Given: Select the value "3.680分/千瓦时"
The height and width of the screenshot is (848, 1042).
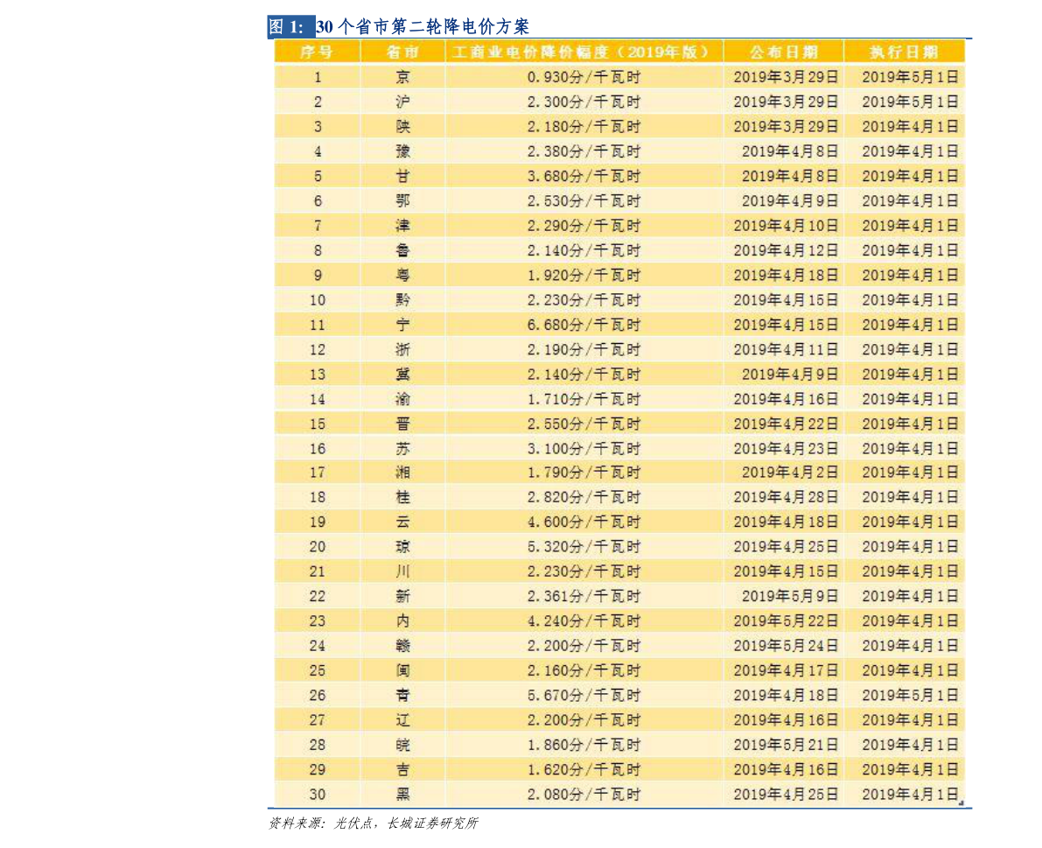Looking at the screenshot, I should (584, 176).
